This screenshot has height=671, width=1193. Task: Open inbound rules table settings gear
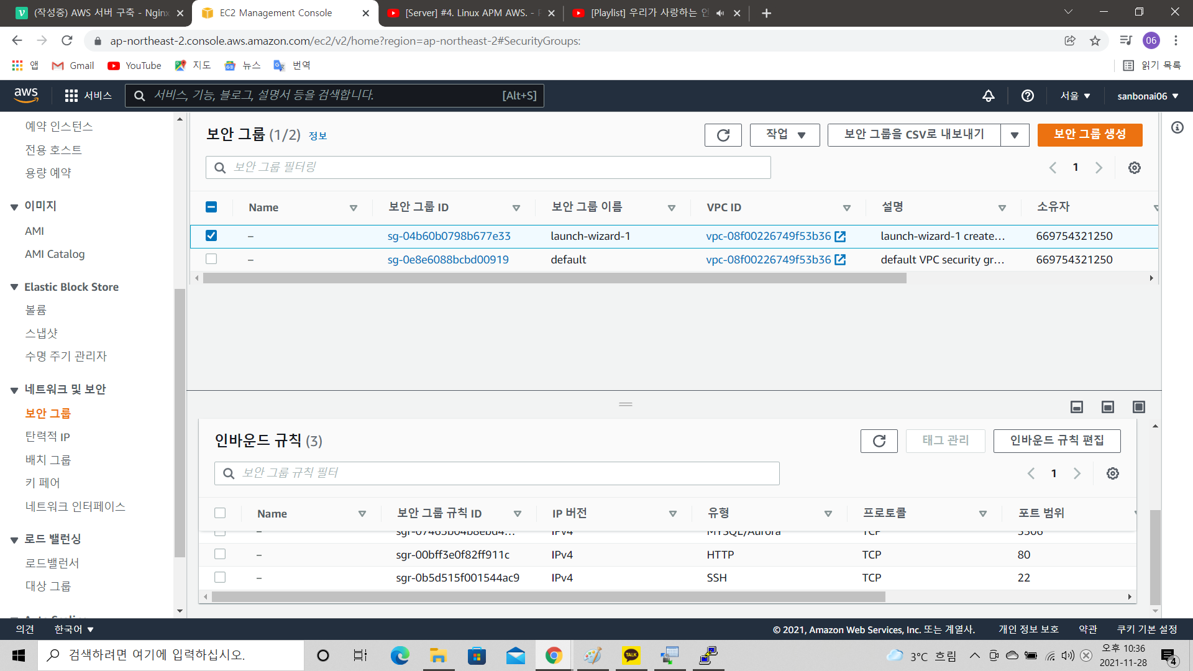point(1112,473)
